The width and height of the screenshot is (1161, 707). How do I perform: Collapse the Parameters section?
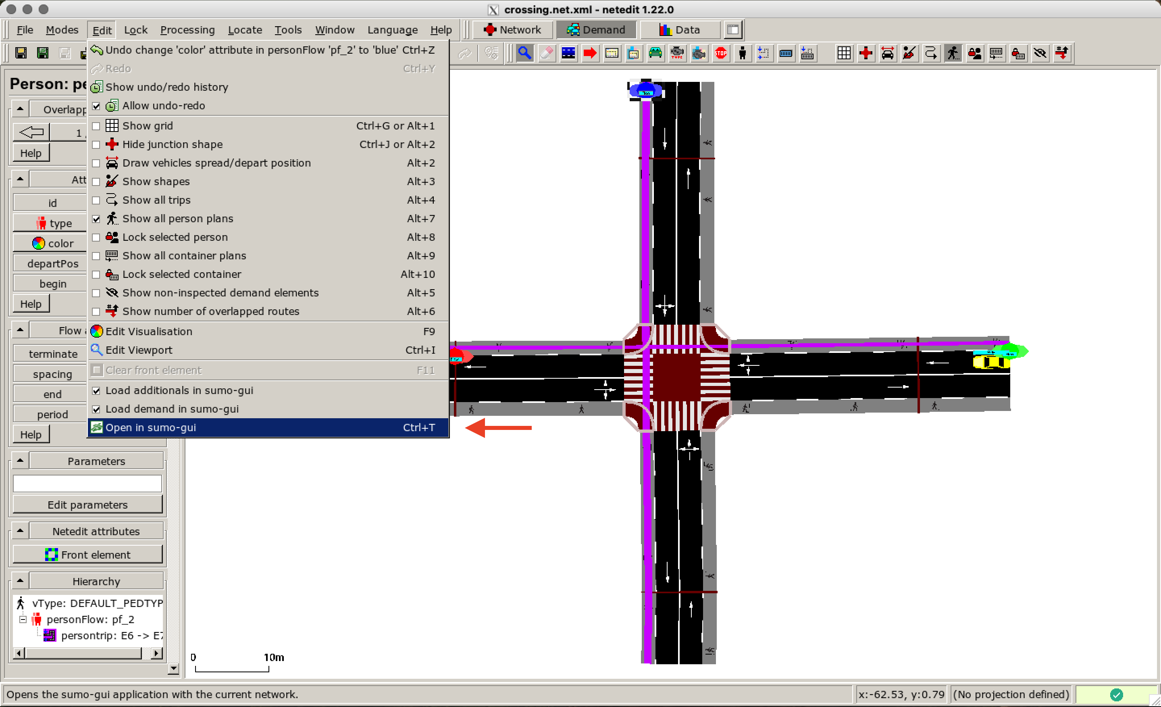point(19,461)
